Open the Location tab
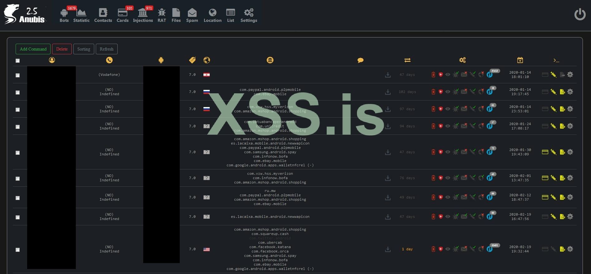 (x=212, y=15)
